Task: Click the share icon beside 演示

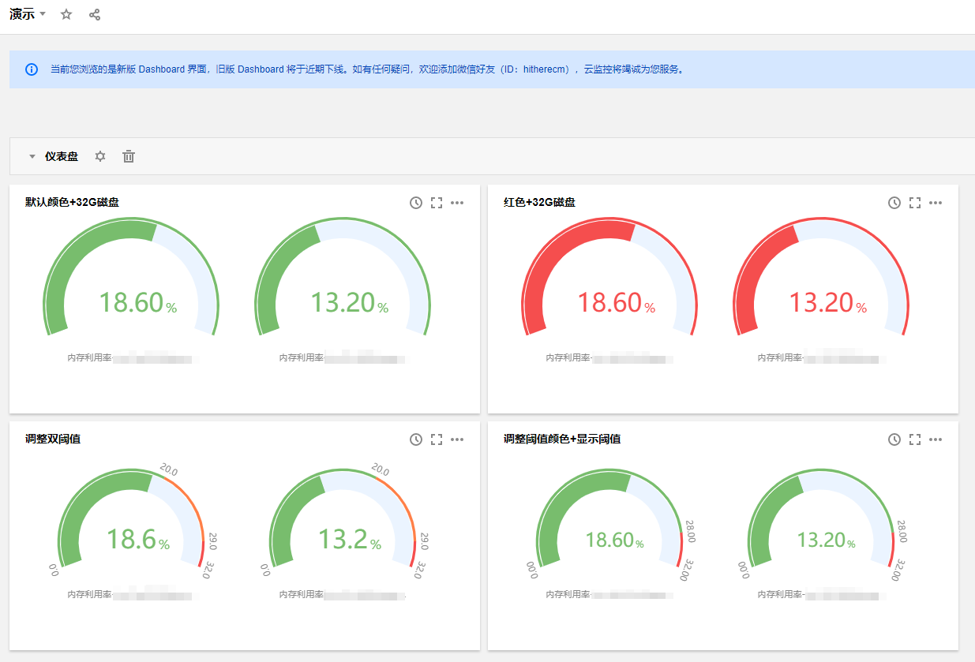Action: (95, 14)
